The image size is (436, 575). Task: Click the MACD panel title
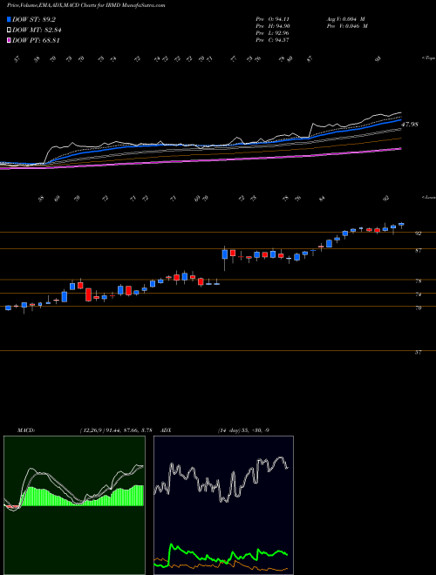click(x=25, y=430)
